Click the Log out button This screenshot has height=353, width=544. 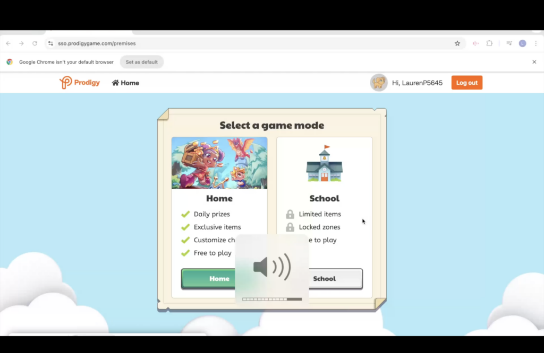(466, 83)
